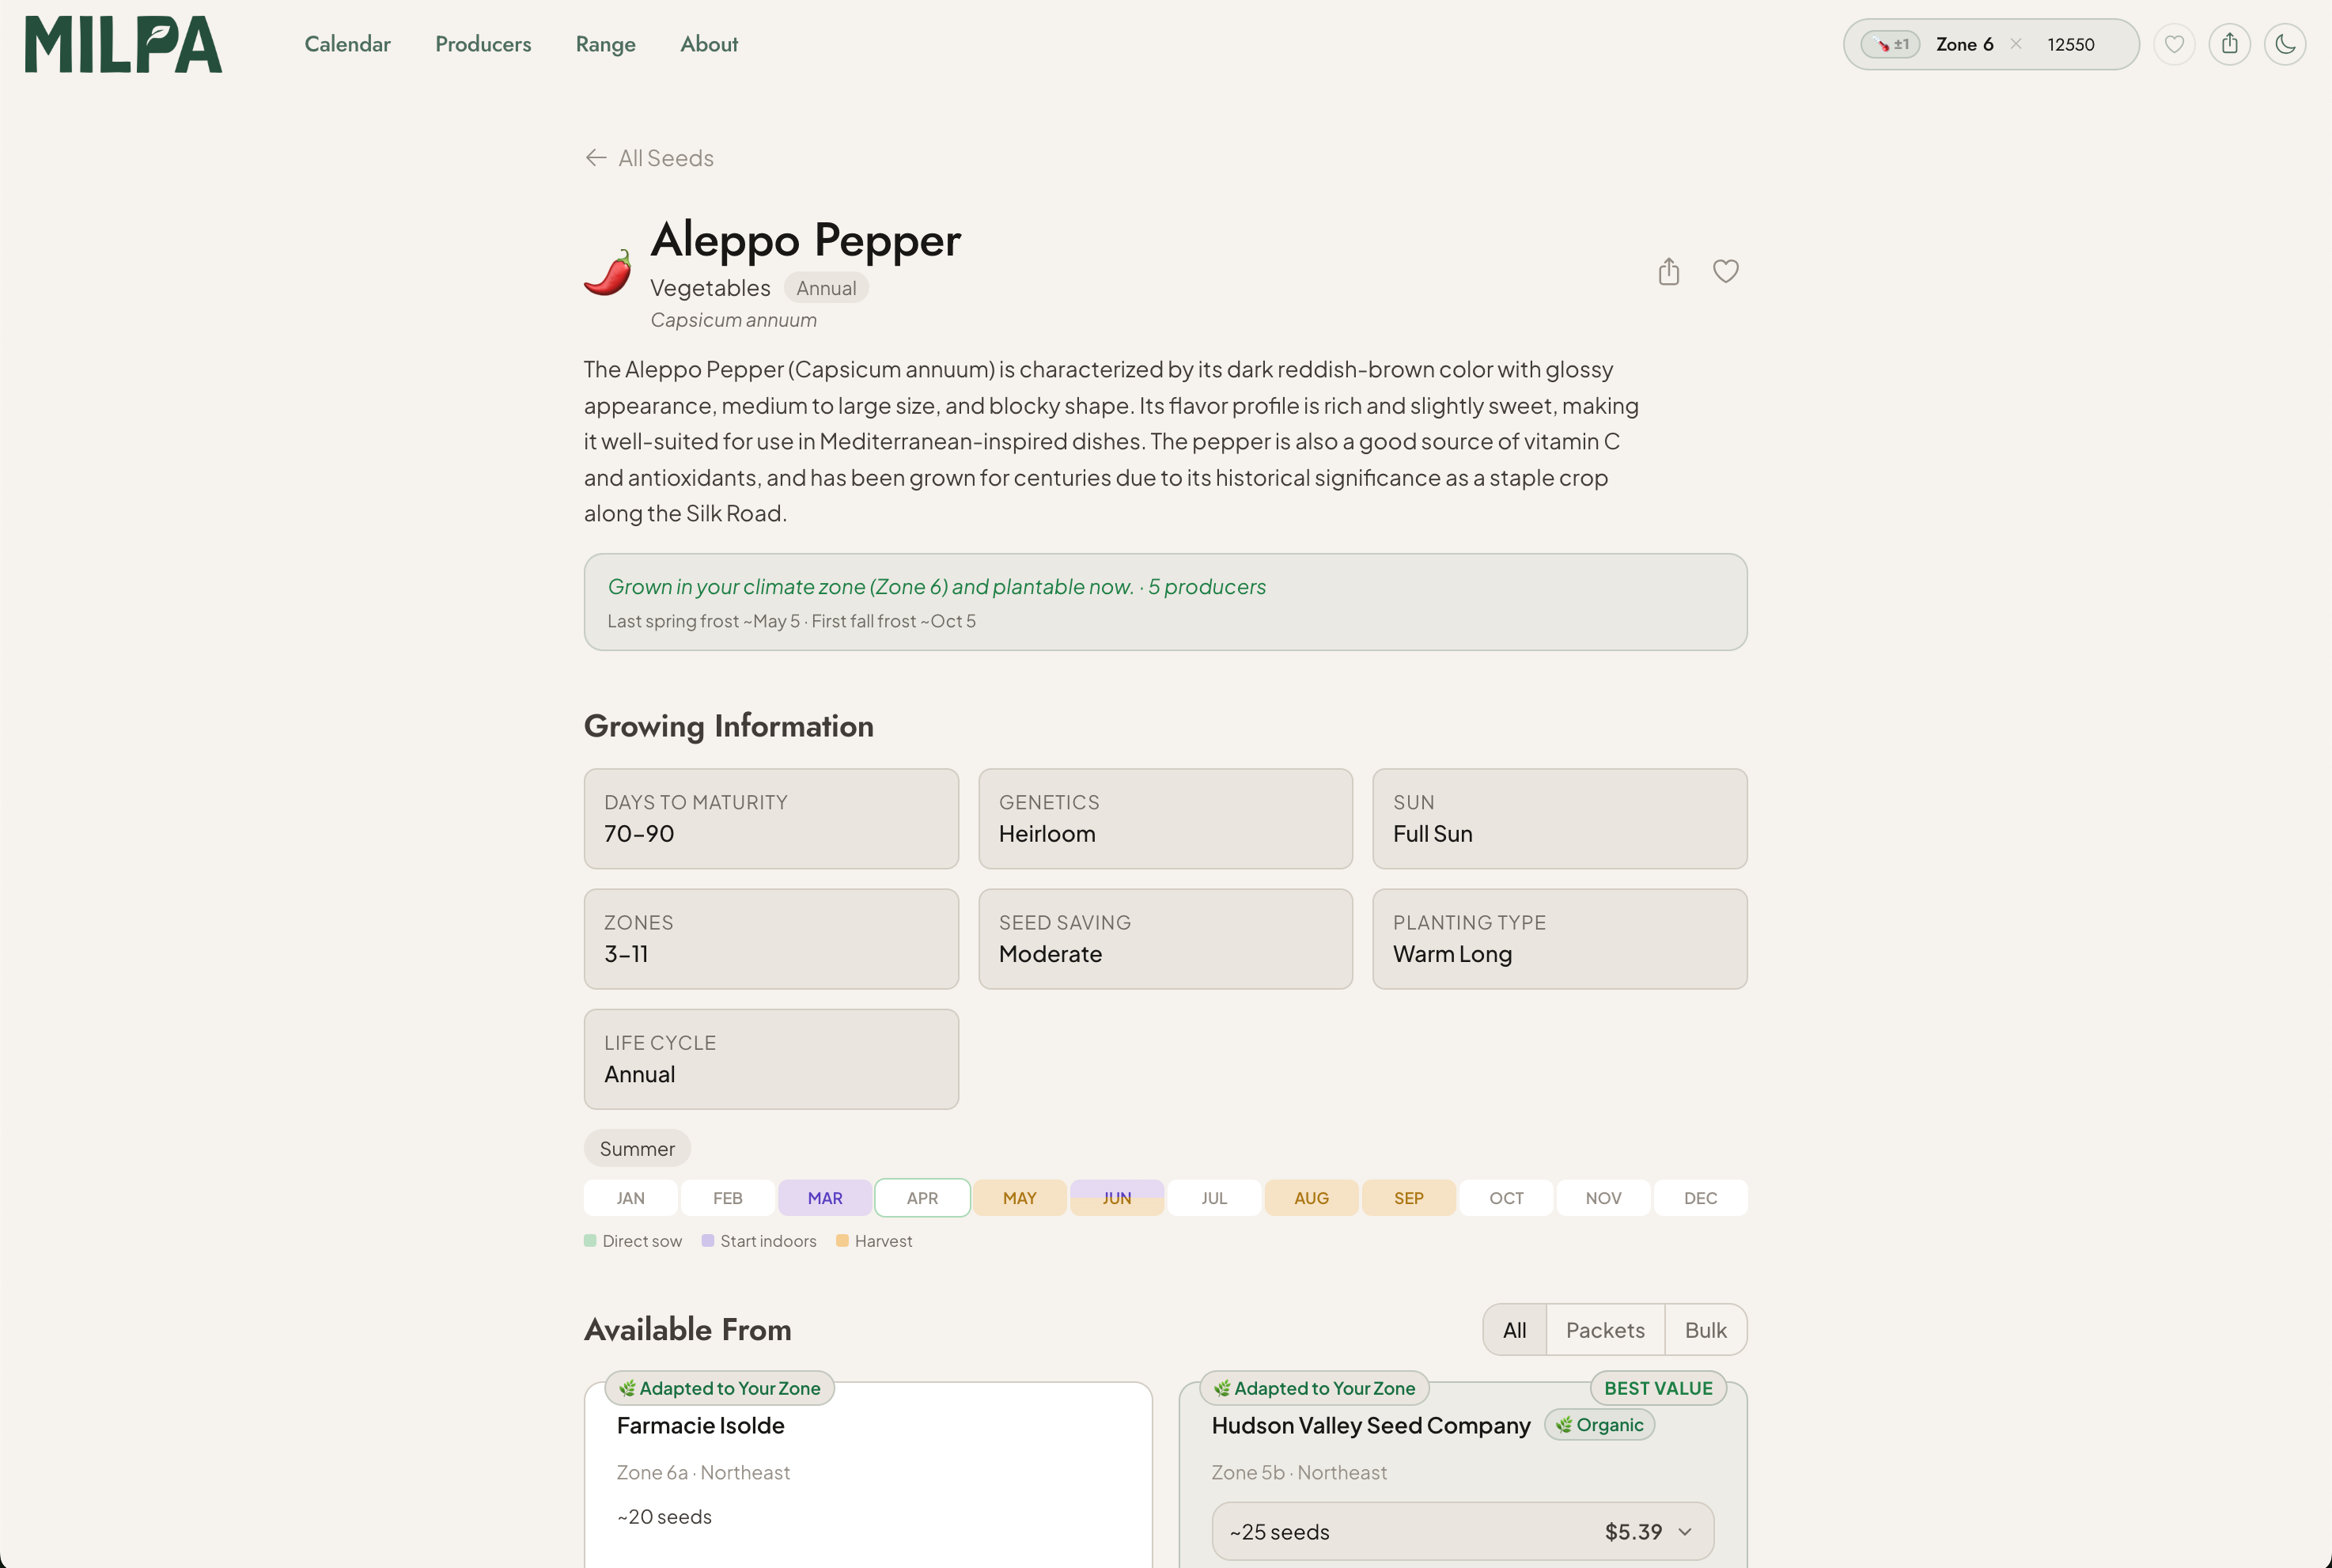Viewport: 2332px width, 1568px height.
Task: Favorite Aleppo Pepper with heart icon
Action: (x=1725, y=271)
